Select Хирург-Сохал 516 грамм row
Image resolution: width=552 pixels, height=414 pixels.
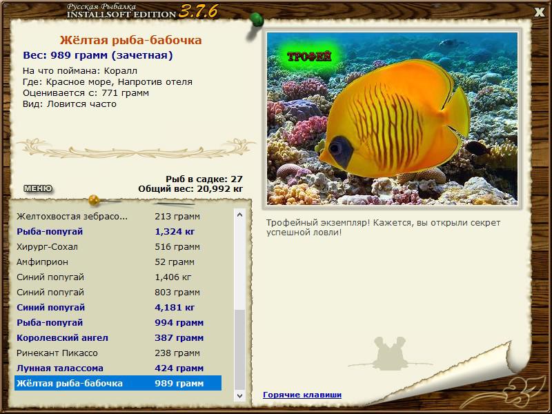(118, 246)
